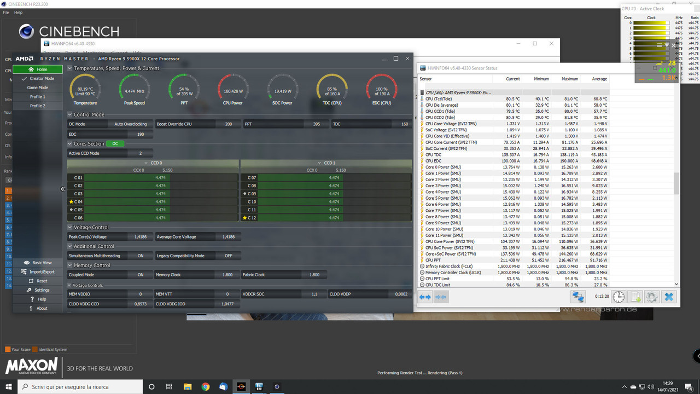Click the Windows search box on taskbar
This screenshot has width=700, height=394.
coord(80,386)
